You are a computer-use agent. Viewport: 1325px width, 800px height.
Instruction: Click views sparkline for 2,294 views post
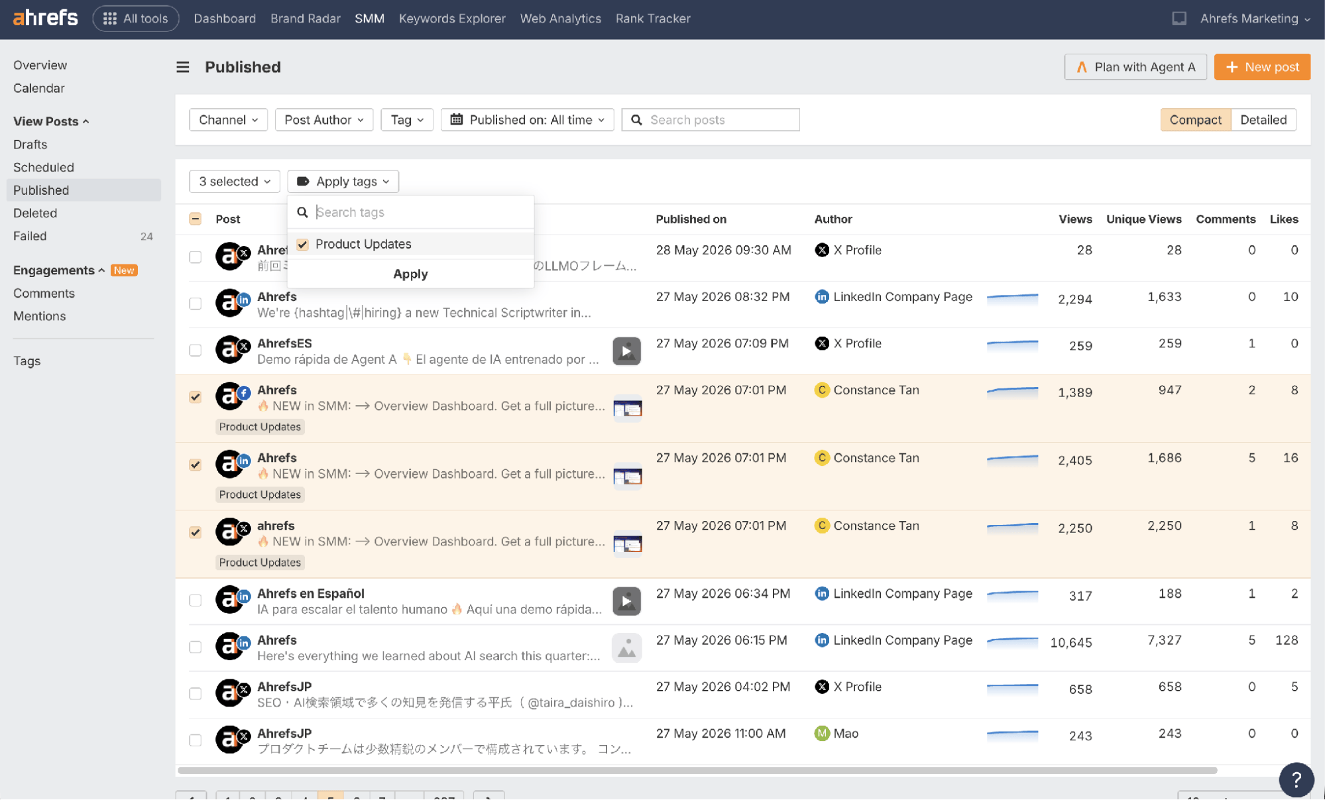click(1012, 298)
